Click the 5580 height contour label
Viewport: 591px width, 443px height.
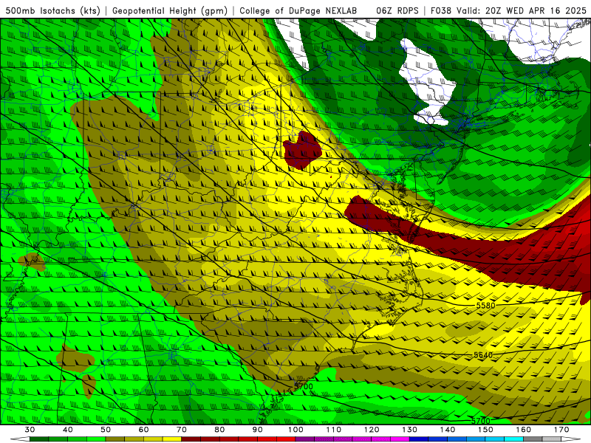485,306
